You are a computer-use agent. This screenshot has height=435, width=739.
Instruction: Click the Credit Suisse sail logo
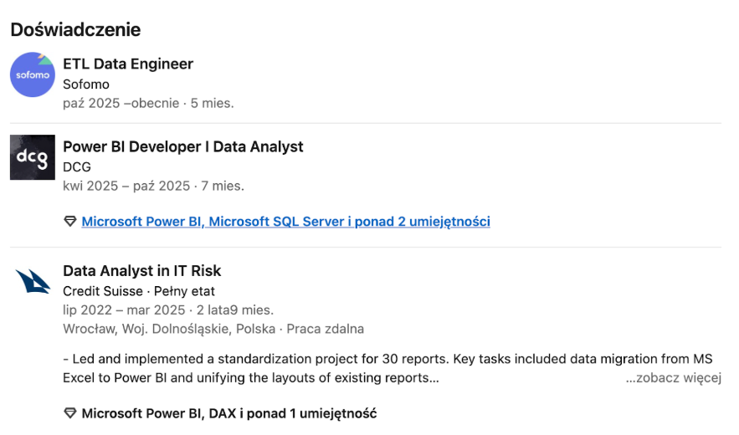point(33,282)
